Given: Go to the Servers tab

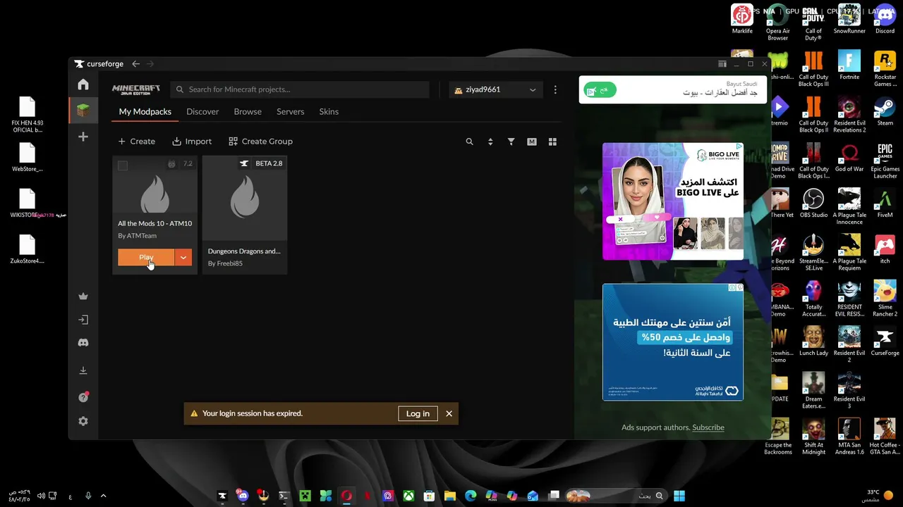Looking at the screenshot, I should pos(291,111).
